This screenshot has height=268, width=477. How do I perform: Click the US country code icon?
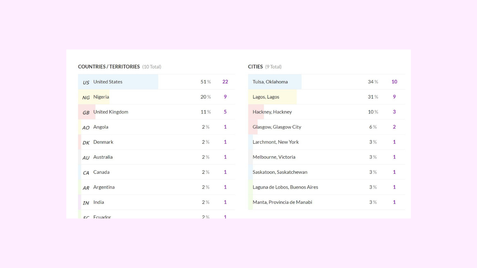[x=86, y=82]
